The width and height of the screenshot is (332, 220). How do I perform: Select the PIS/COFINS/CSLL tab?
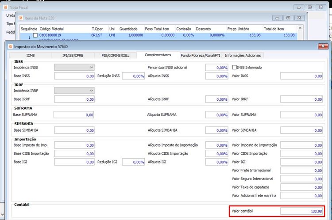coord(114,55)
